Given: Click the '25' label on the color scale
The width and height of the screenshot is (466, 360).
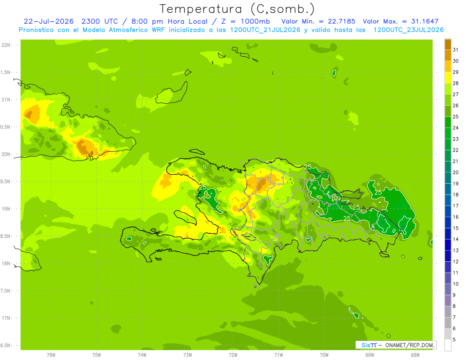Looking at the screenshot, I should (x=456, y=117).
